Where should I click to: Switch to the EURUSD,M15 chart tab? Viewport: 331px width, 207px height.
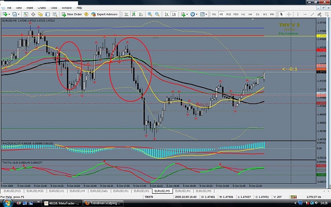pyautogui.click(x=12, y=191)
